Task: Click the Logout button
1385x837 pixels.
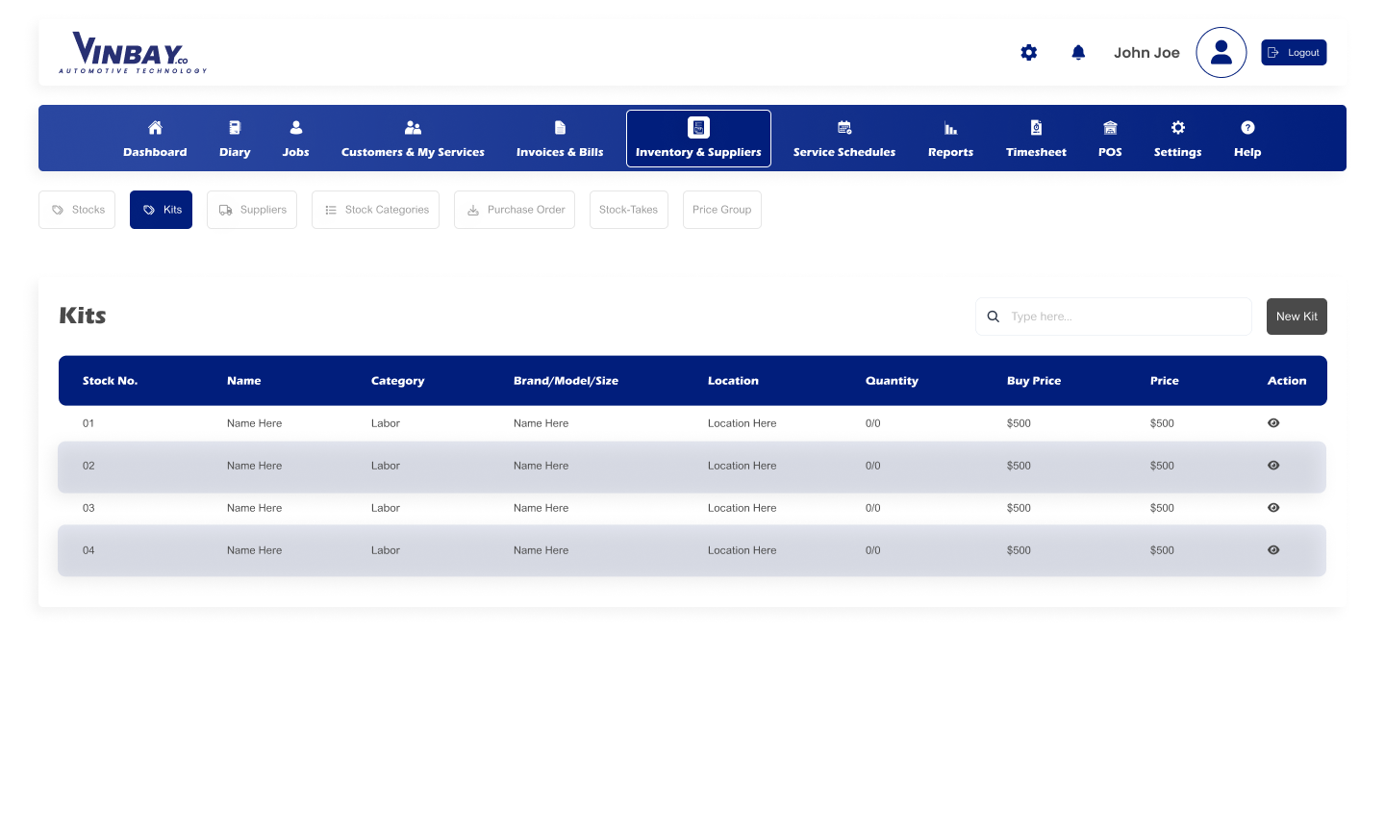Action: click(1294, 53)
